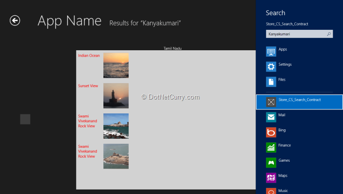The height and width of the screenshot is (194, 343).
Task: Click the Sunset View result title
Action: click(88, 86)
